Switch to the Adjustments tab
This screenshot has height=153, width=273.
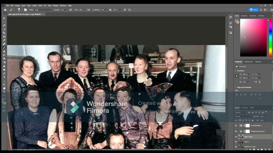pyautogui.click(x=248, y=62)
